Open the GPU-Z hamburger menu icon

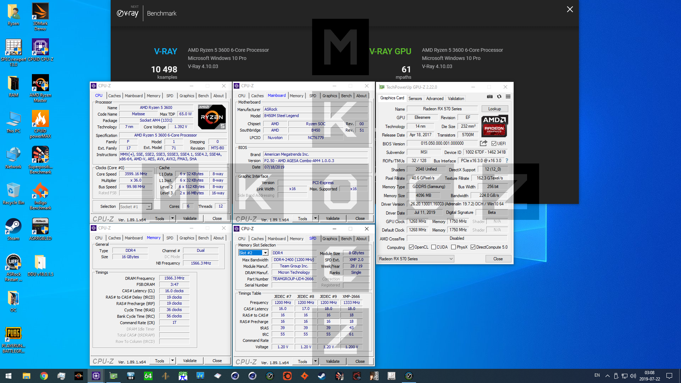[508, 96]
